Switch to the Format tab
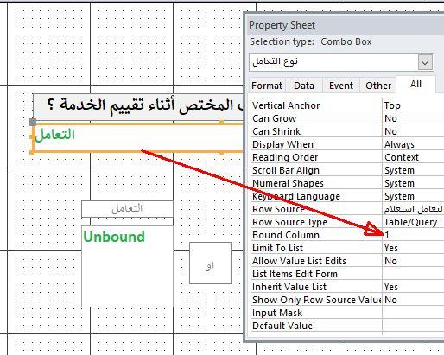The image size is (444, 355). coord(267,86)
